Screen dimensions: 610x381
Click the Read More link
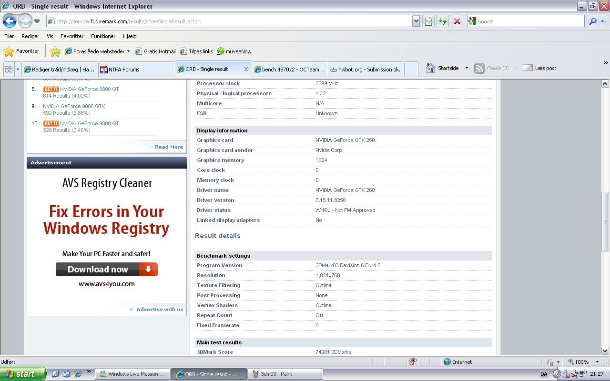point(169,147)
